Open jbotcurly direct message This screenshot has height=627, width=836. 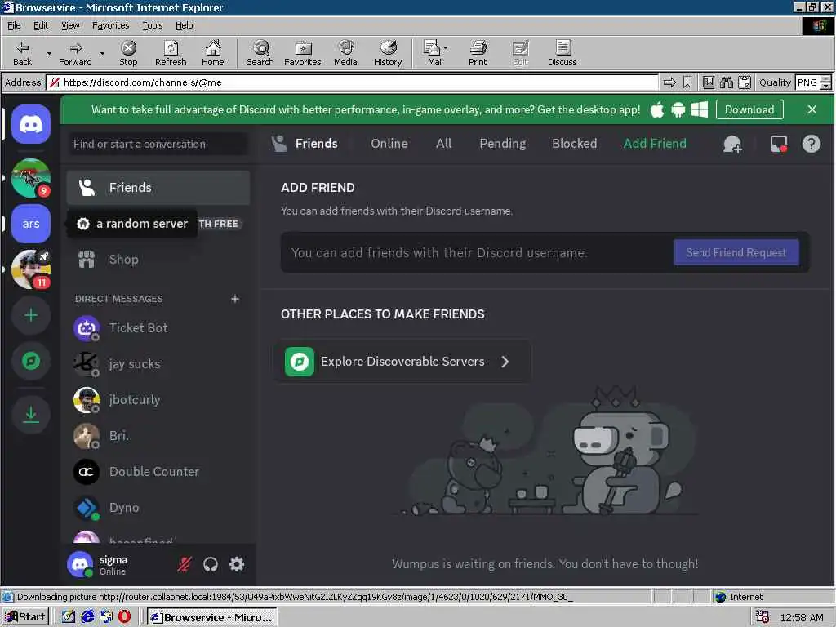click(158, 400)
